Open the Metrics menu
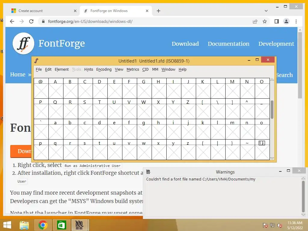 click(x=133, y=69)
